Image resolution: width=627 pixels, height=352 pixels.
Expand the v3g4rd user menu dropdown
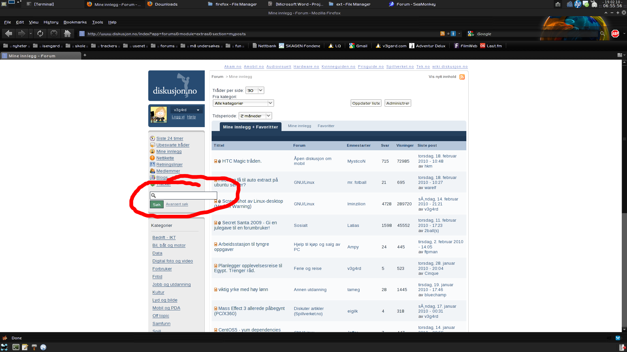pos(198,110)
